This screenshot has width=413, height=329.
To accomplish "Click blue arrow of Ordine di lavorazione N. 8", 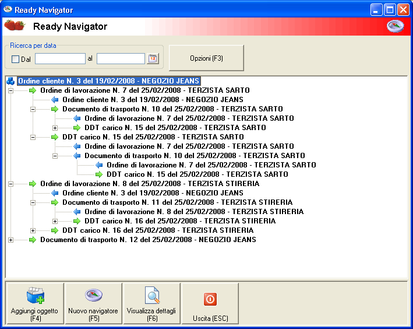I will click(x=77, y=212).
